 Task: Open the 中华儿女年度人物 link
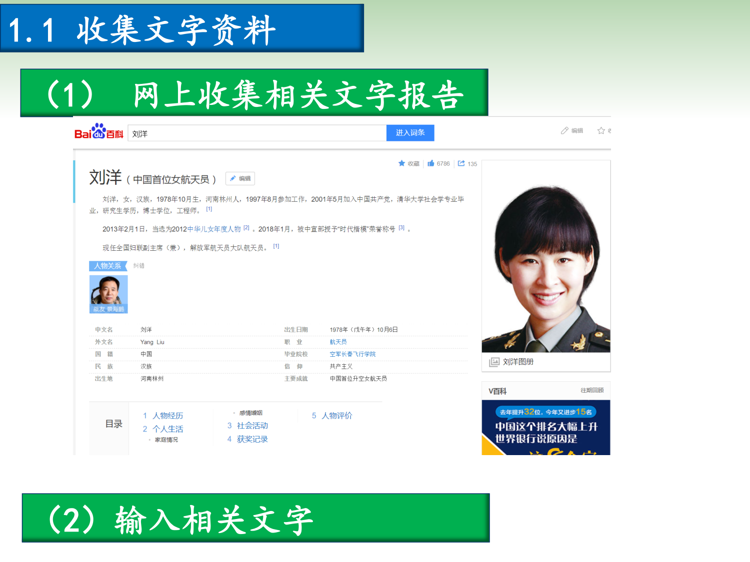(214, 229)
